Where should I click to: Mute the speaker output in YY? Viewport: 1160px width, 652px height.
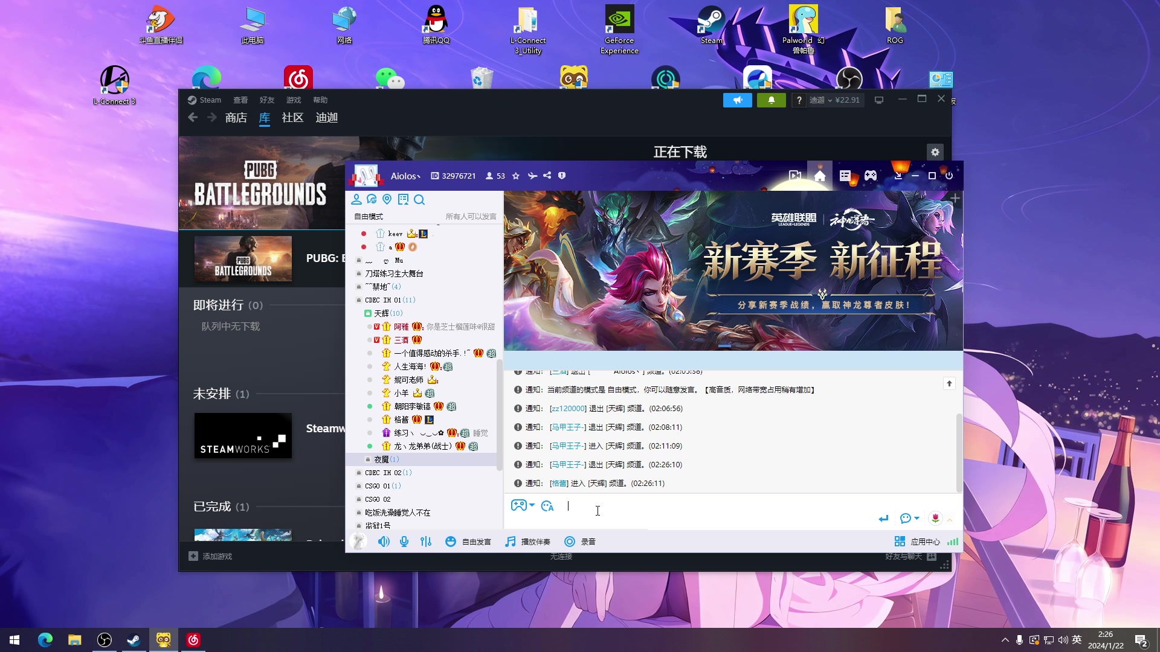383,542
